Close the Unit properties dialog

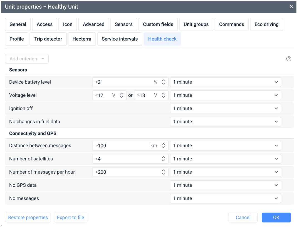[291, 6]
